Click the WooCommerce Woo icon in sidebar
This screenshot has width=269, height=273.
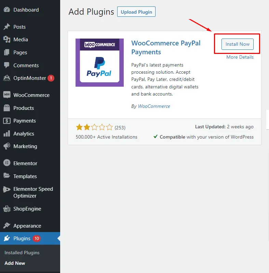7,95
